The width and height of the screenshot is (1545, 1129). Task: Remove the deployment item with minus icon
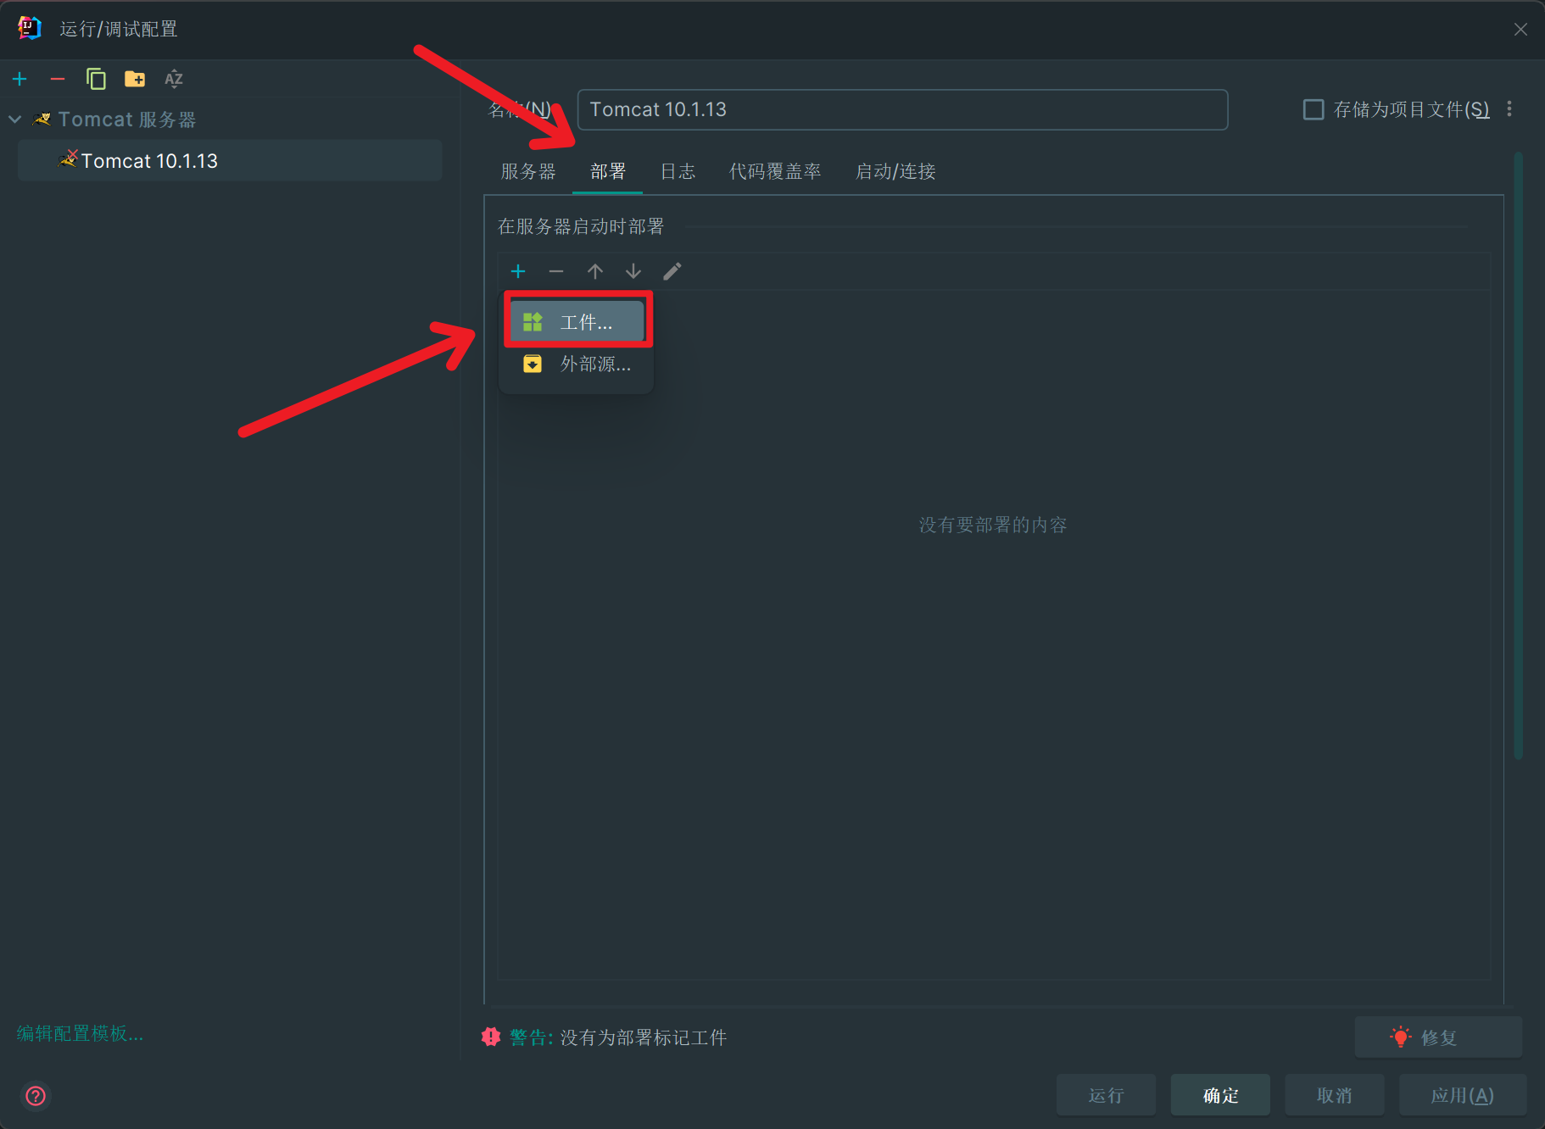point(556,271)
